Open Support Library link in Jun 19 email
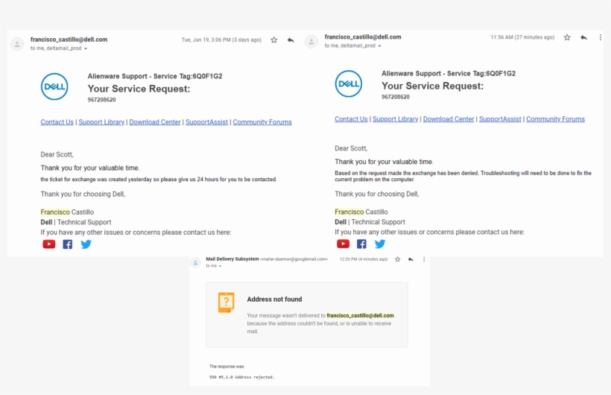Viewport: 611px width, 395px height. [x=101, y=122]
